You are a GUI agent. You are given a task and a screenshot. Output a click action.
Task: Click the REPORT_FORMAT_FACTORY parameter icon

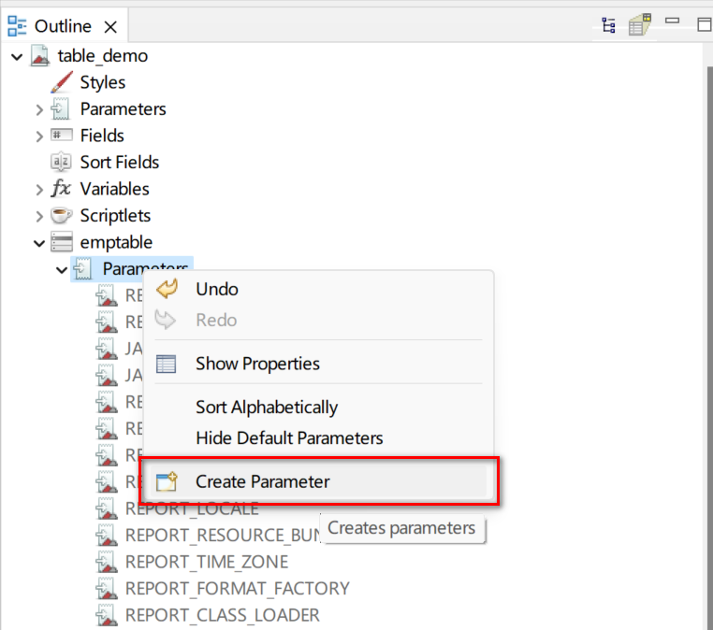pyautogui.click(x=107, y=589)
